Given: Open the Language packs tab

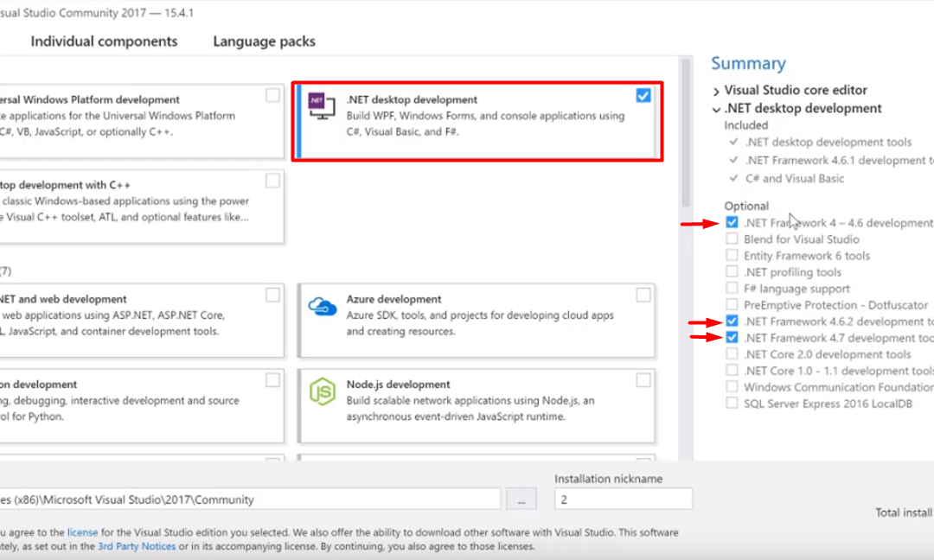Looking at the screenshot, I should coord(264,41).
